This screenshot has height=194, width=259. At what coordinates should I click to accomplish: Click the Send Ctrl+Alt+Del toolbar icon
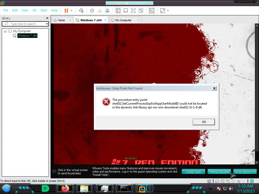pos(81,11)
